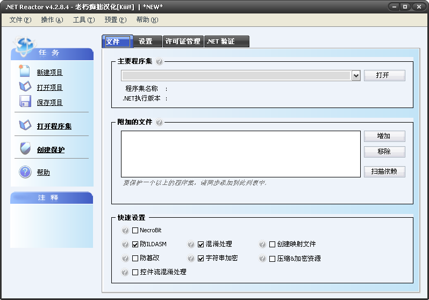
Task: Click help icon beside 主要程序集 heading
Action: (159, 61)
